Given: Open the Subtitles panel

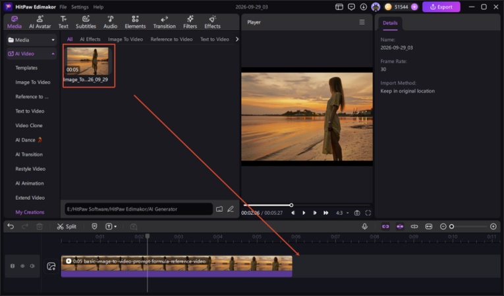Looking at the screenshot, I should tap(86, 22).
